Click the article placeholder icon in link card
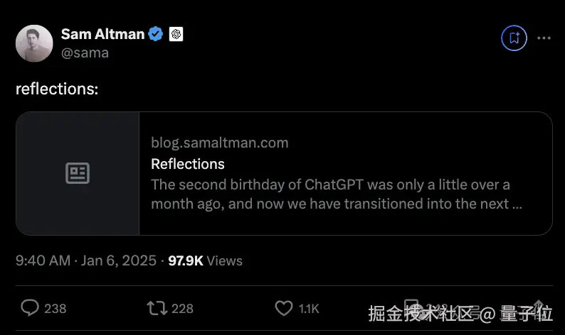565x335 pixels. (x=78, y=173)
